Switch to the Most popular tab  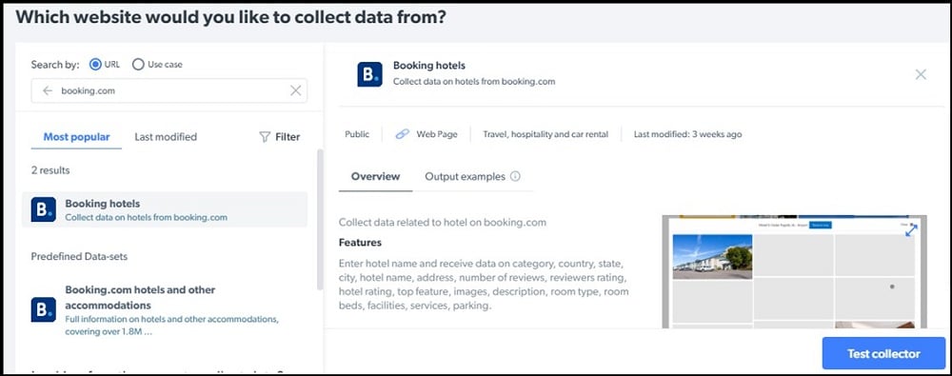pos(76,137)
